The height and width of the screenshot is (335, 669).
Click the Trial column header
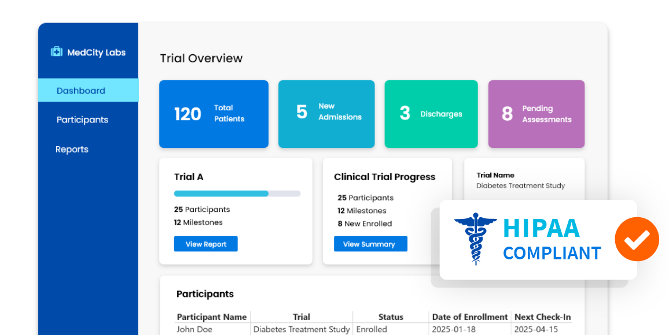point(301,317)
